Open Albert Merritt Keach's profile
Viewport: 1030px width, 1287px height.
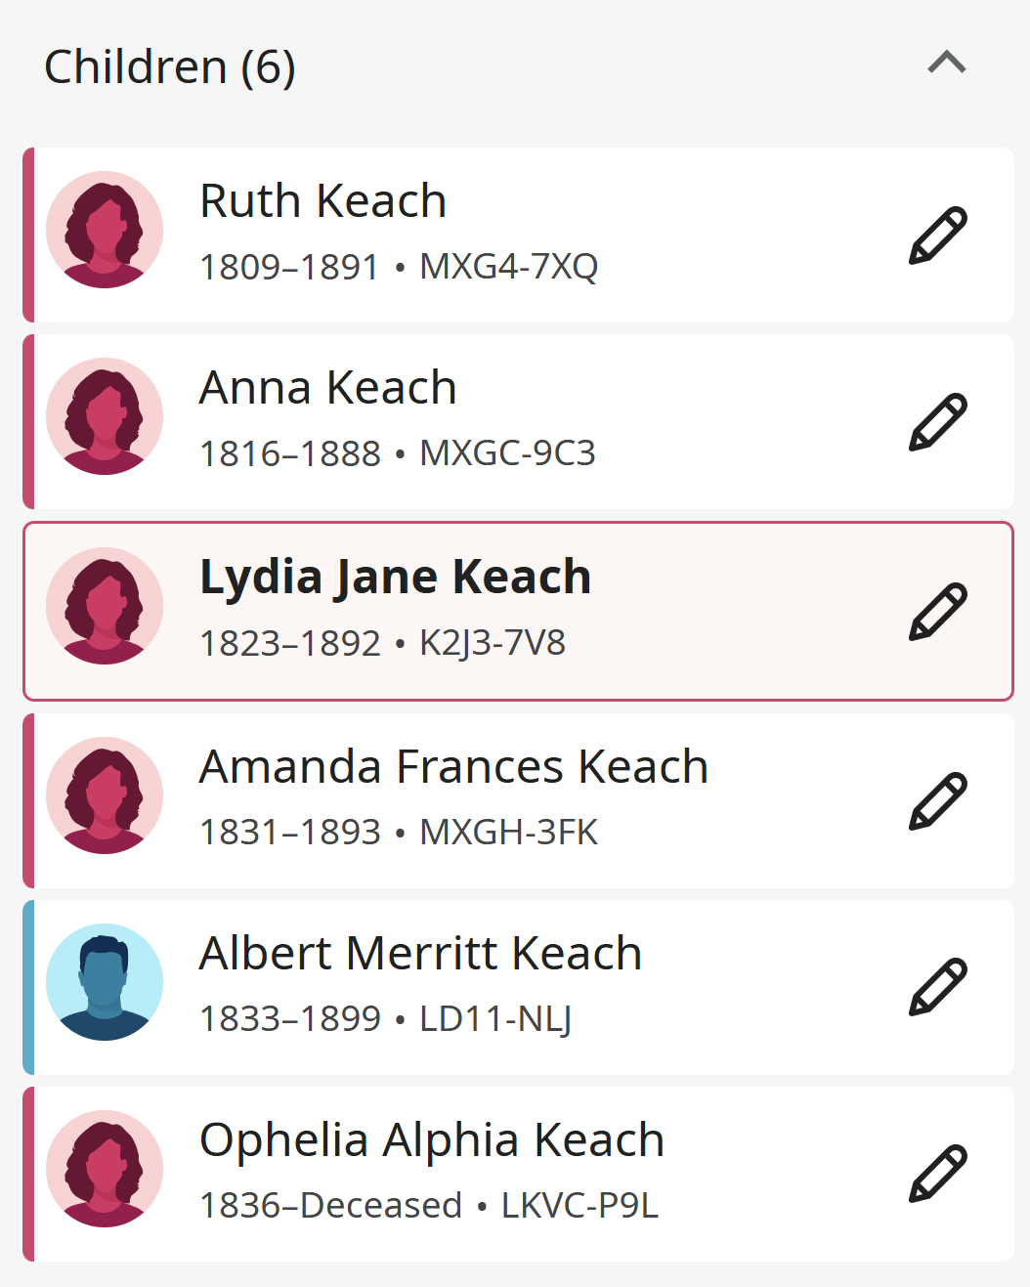[x=420, y=954]
